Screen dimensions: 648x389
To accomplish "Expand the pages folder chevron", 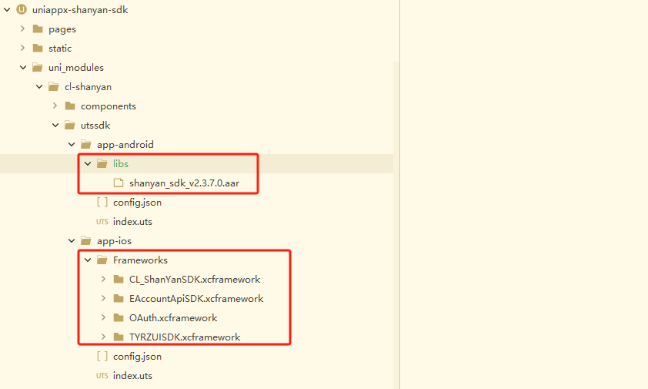I will coord(23,29).
